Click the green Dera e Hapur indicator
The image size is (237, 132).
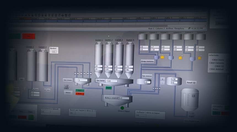coord(122,108)
